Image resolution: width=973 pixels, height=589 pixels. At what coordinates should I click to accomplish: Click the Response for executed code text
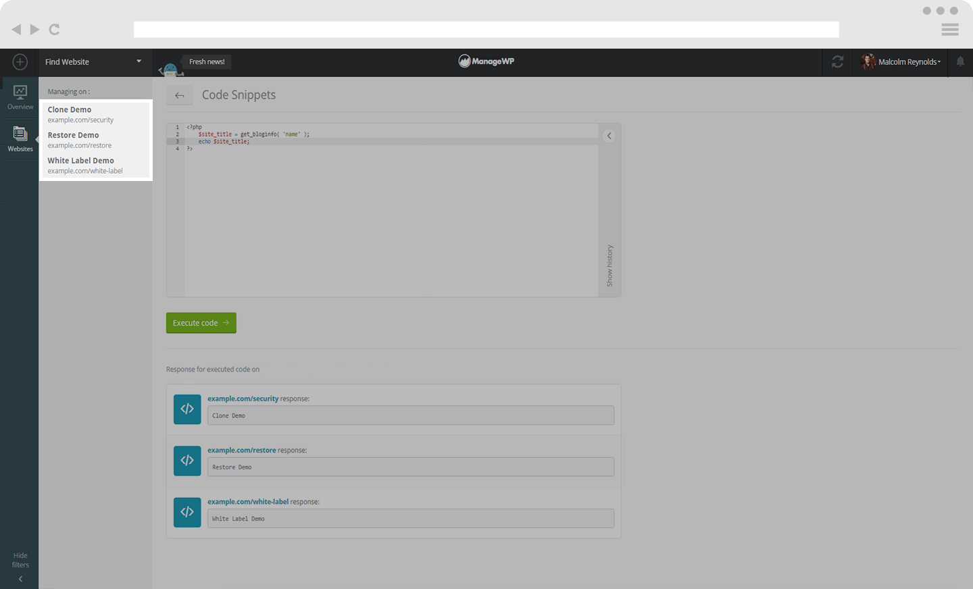point(213,369)
